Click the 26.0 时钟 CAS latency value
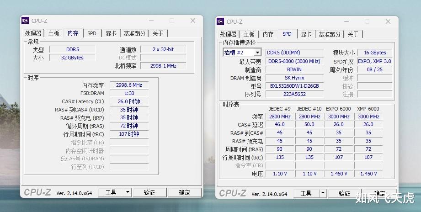Screen dimensions: 421x212 (129, 101)
